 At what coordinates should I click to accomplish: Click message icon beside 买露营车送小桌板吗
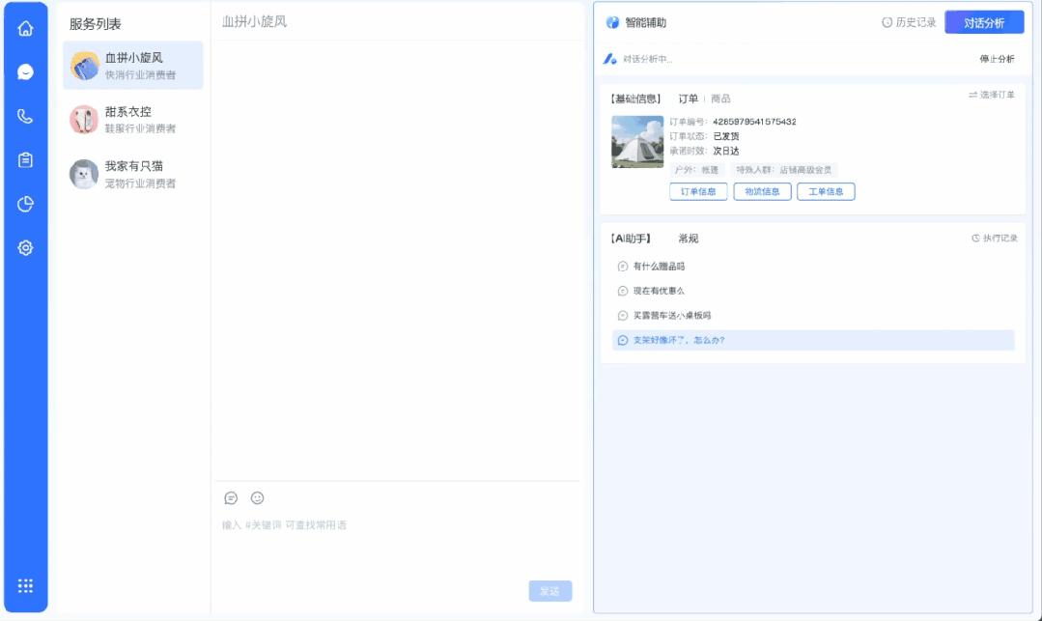click(x=623, y=316)
